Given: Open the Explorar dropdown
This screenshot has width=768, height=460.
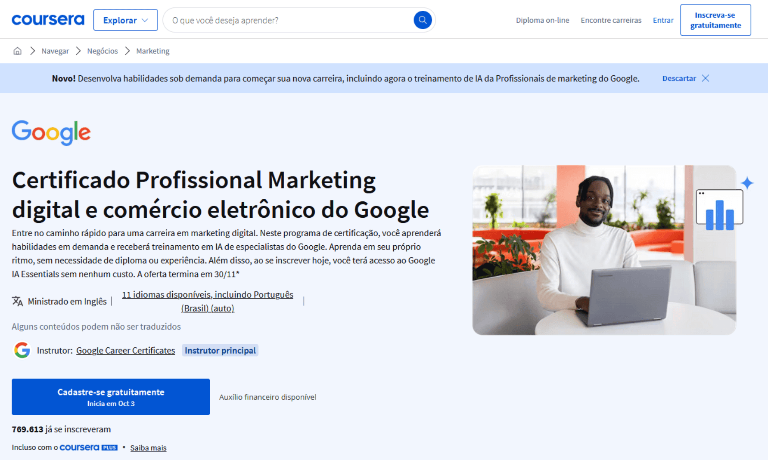Looking at the screenshot, I should (x=125, y=20).
